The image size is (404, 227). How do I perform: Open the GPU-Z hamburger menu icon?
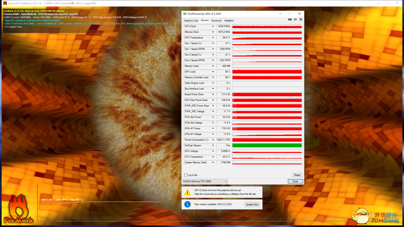(301, 20)
